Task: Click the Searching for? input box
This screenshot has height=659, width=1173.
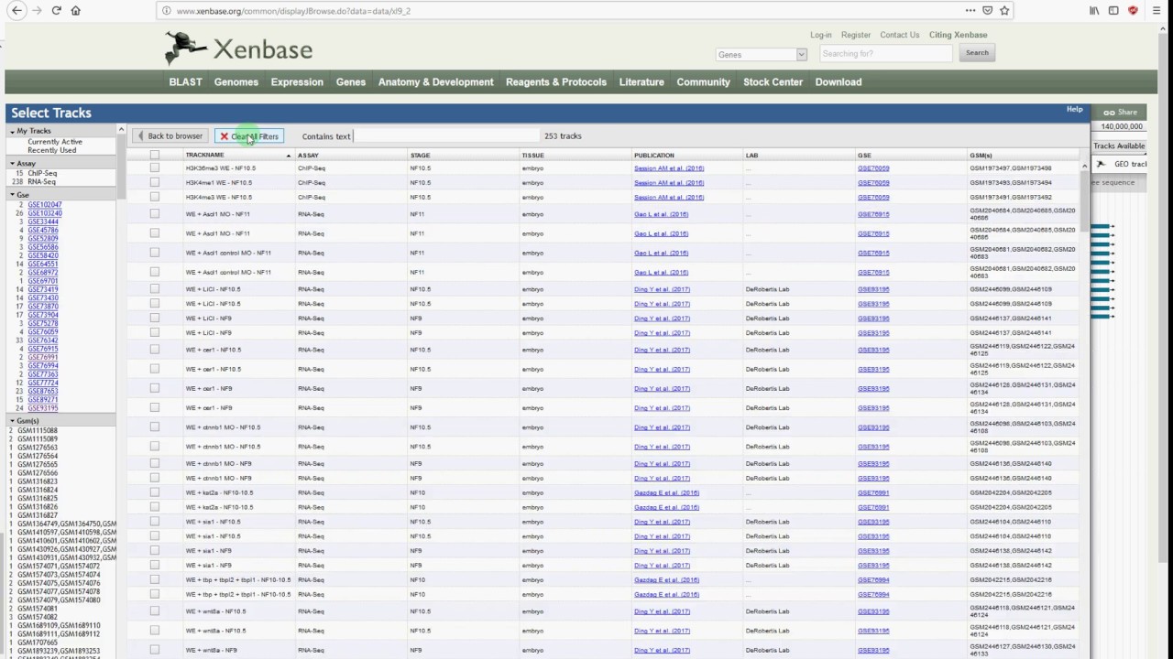Action: tap(885, 54)
